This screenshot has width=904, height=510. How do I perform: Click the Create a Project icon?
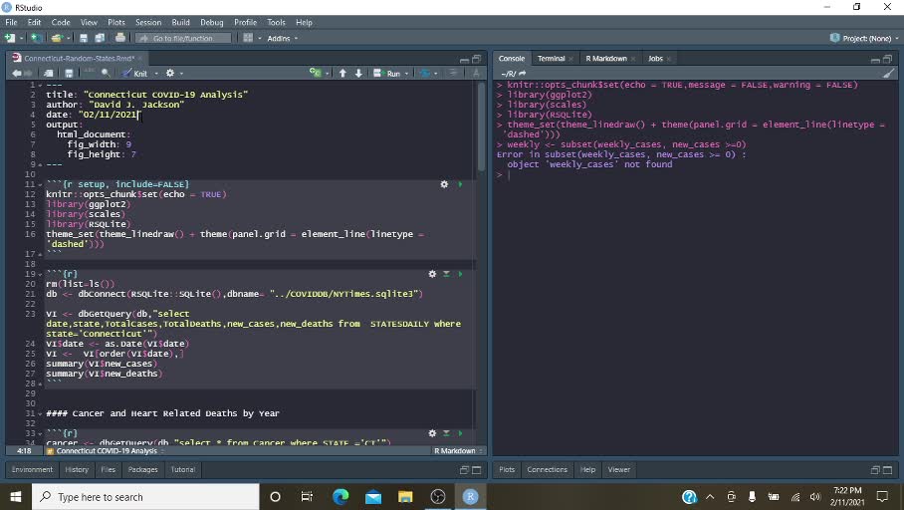pyautogui.click(x=36, y=38)
